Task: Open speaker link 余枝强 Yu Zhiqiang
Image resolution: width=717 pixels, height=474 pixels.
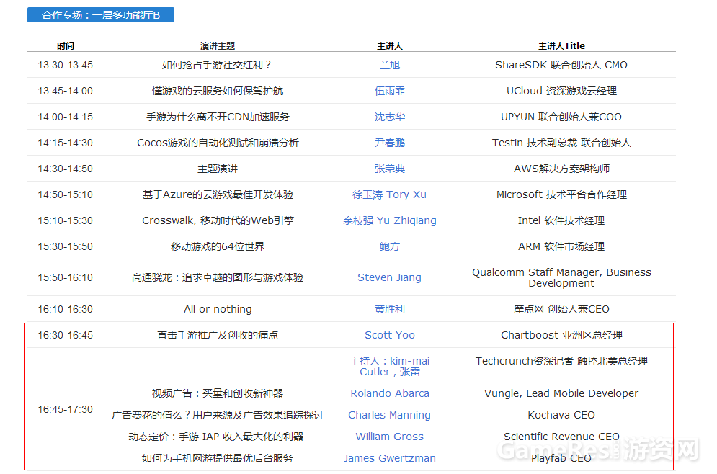Action: click(x=390, y=220)
